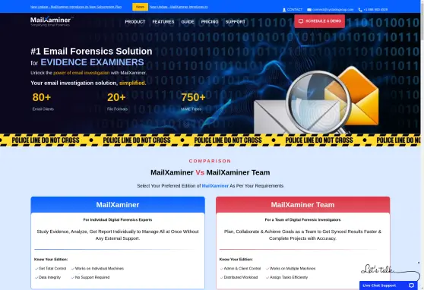Open the Product menu
The height and width of the screenshot is (290, 424).
pyautogui.click(x=135, y=21)
